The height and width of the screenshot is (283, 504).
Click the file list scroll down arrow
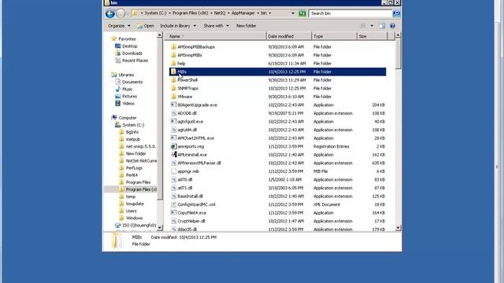click(398, 228)
